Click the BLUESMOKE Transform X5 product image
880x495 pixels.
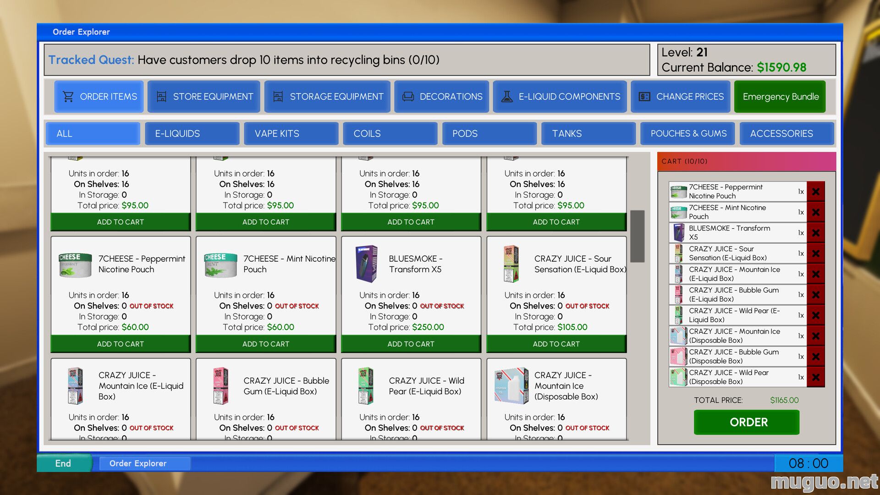(367, 264)
